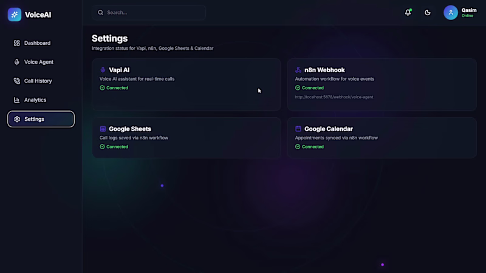Click Google Calendar's Connected status checkmark
Screen dimensions: 486x273
pos(298,147)
